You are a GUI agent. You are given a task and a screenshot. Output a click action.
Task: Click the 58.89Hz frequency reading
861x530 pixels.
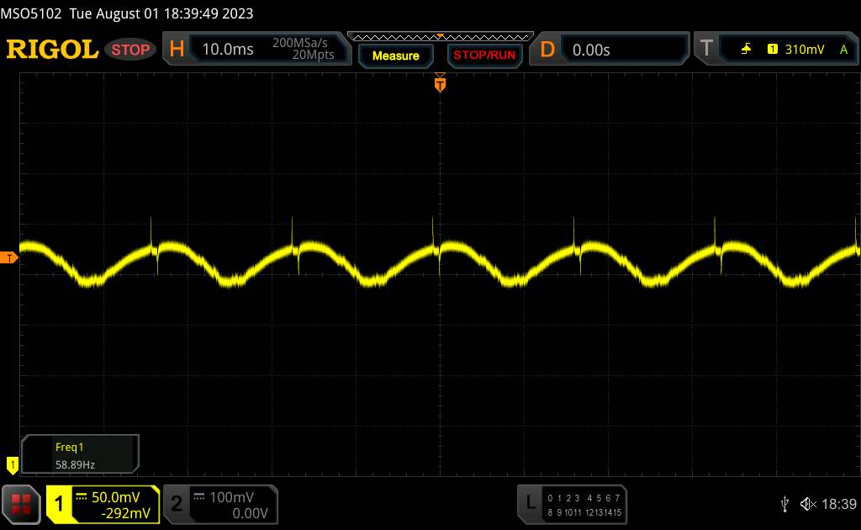(x=75, y=464)
